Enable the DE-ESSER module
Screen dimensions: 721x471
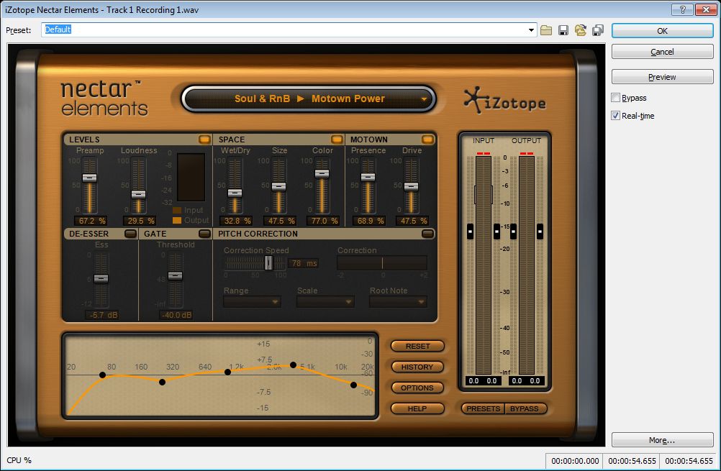pos(130,234)
